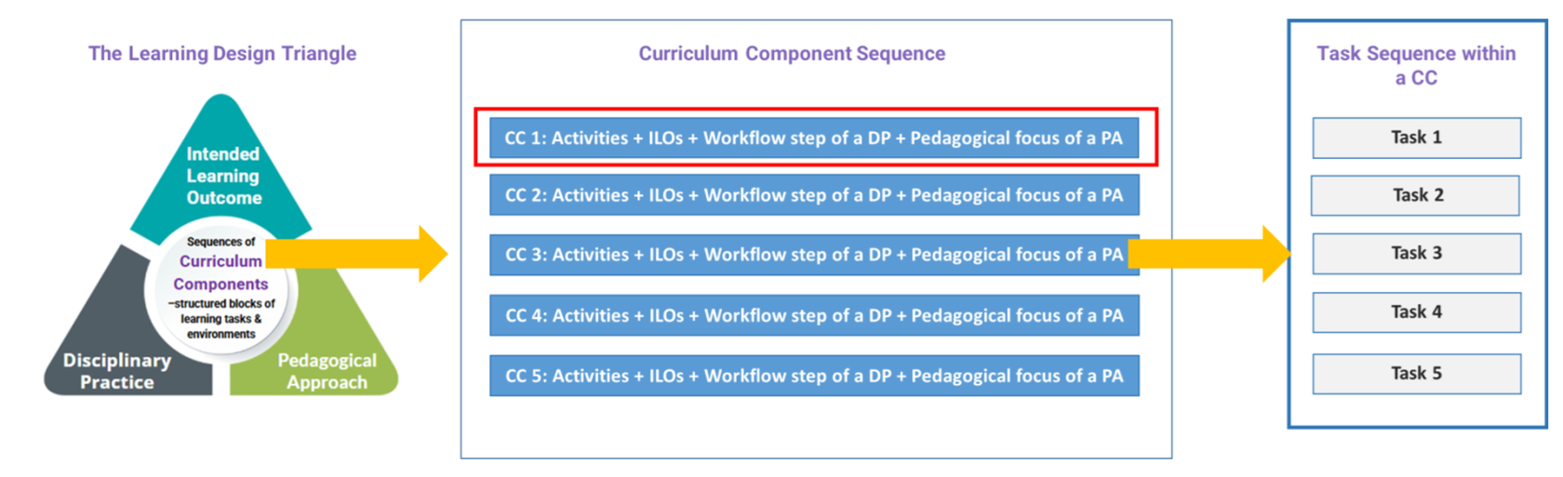Select the CC 4 curriculum component bar
Viewport: 1563px width, 477px height.
pos(814,316)
